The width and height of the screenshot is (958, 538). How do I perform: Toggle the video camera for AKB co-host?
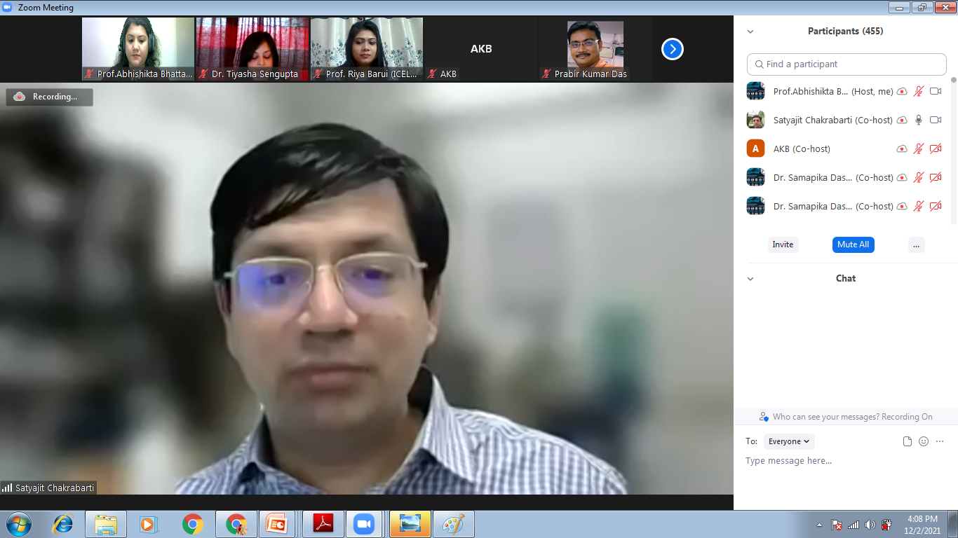[935, 149]
